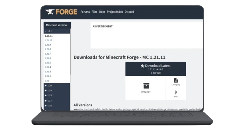Select version 1.21.11 in sidebar
Viewport: 250px width, 140px height.
click(x=49, y=36)
